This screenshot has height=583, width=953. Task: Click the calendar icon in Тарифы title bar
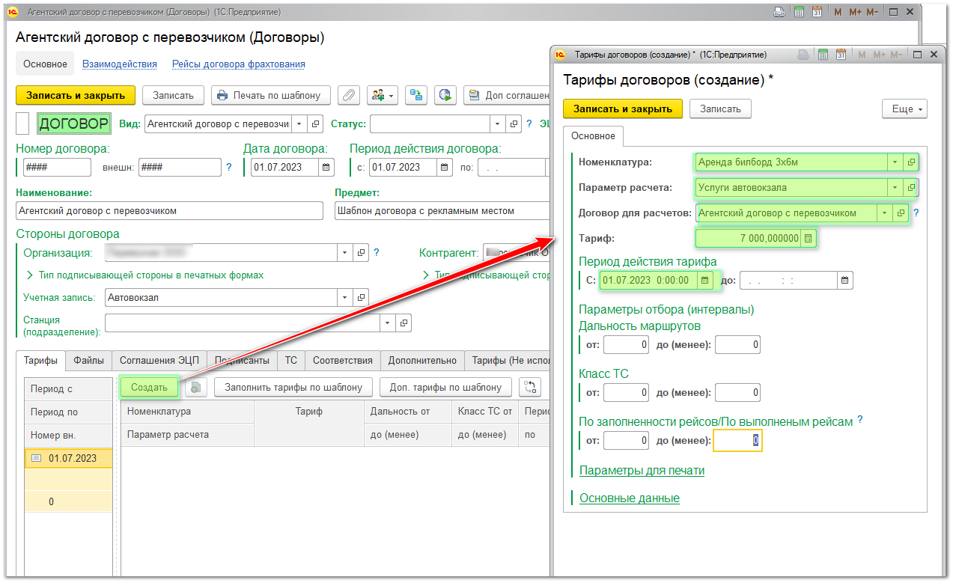823,55
